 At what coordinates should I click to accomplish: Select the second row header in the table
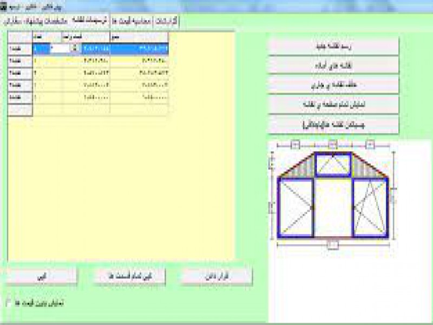tap(15, 61)
